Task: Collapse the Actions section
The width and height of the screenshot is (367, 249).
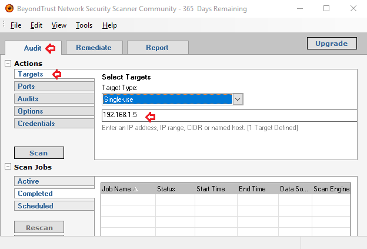Action: click(x=8, y=63)
